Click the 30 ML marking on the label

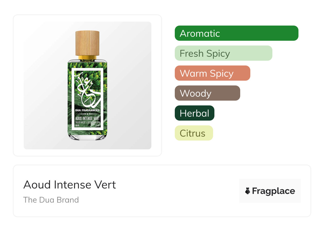(x=77, y=125)
